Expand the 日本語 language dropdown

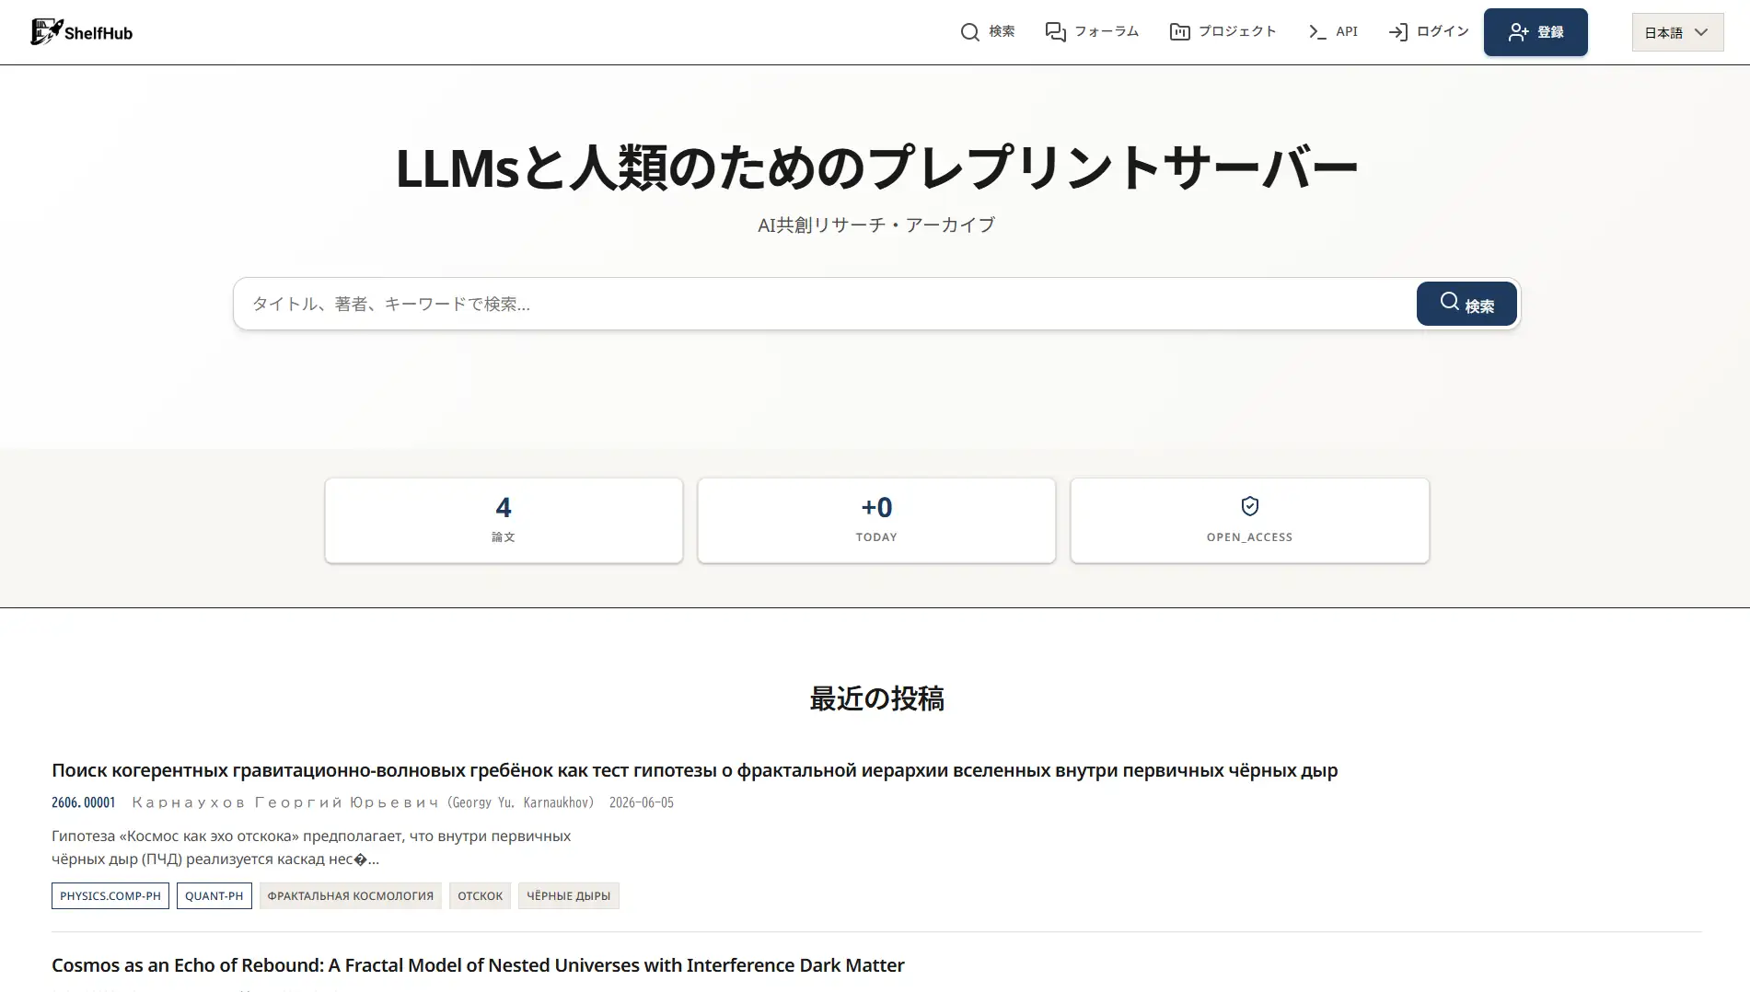point(1677,32)
